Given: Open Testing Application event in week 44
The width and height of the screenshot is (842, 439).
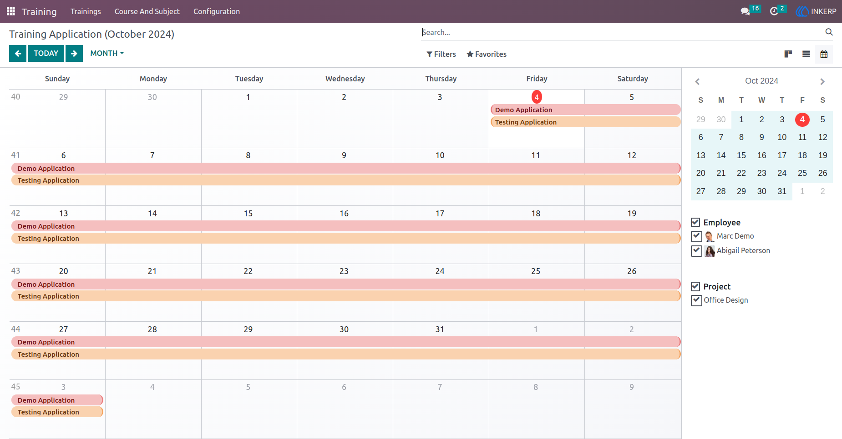Looking at the screenshot, I should (x=346, y=354).
